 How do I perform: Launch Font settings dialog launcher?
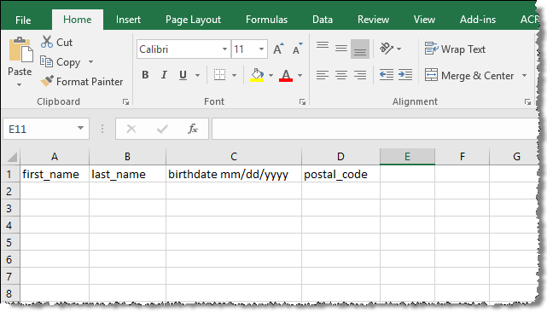pyautogui.click(x=302, y=101)
